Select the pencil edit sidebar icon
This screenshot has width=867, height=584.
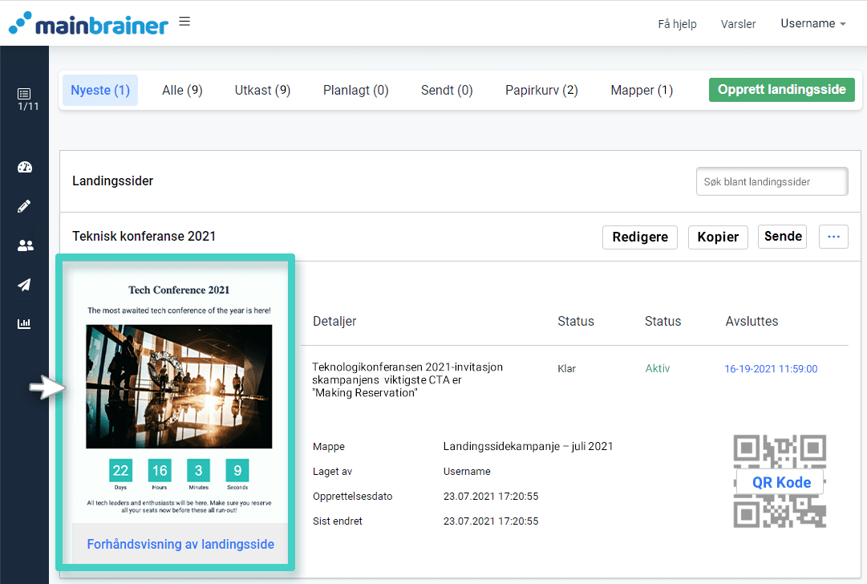[x=24, y=207]
